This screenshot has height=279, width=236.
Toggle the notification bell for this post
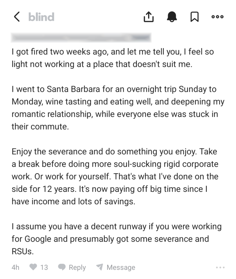click(172, 17)
